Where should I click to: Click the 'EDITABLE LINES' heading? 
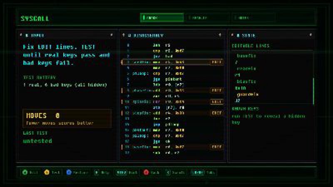coord(251,46)
